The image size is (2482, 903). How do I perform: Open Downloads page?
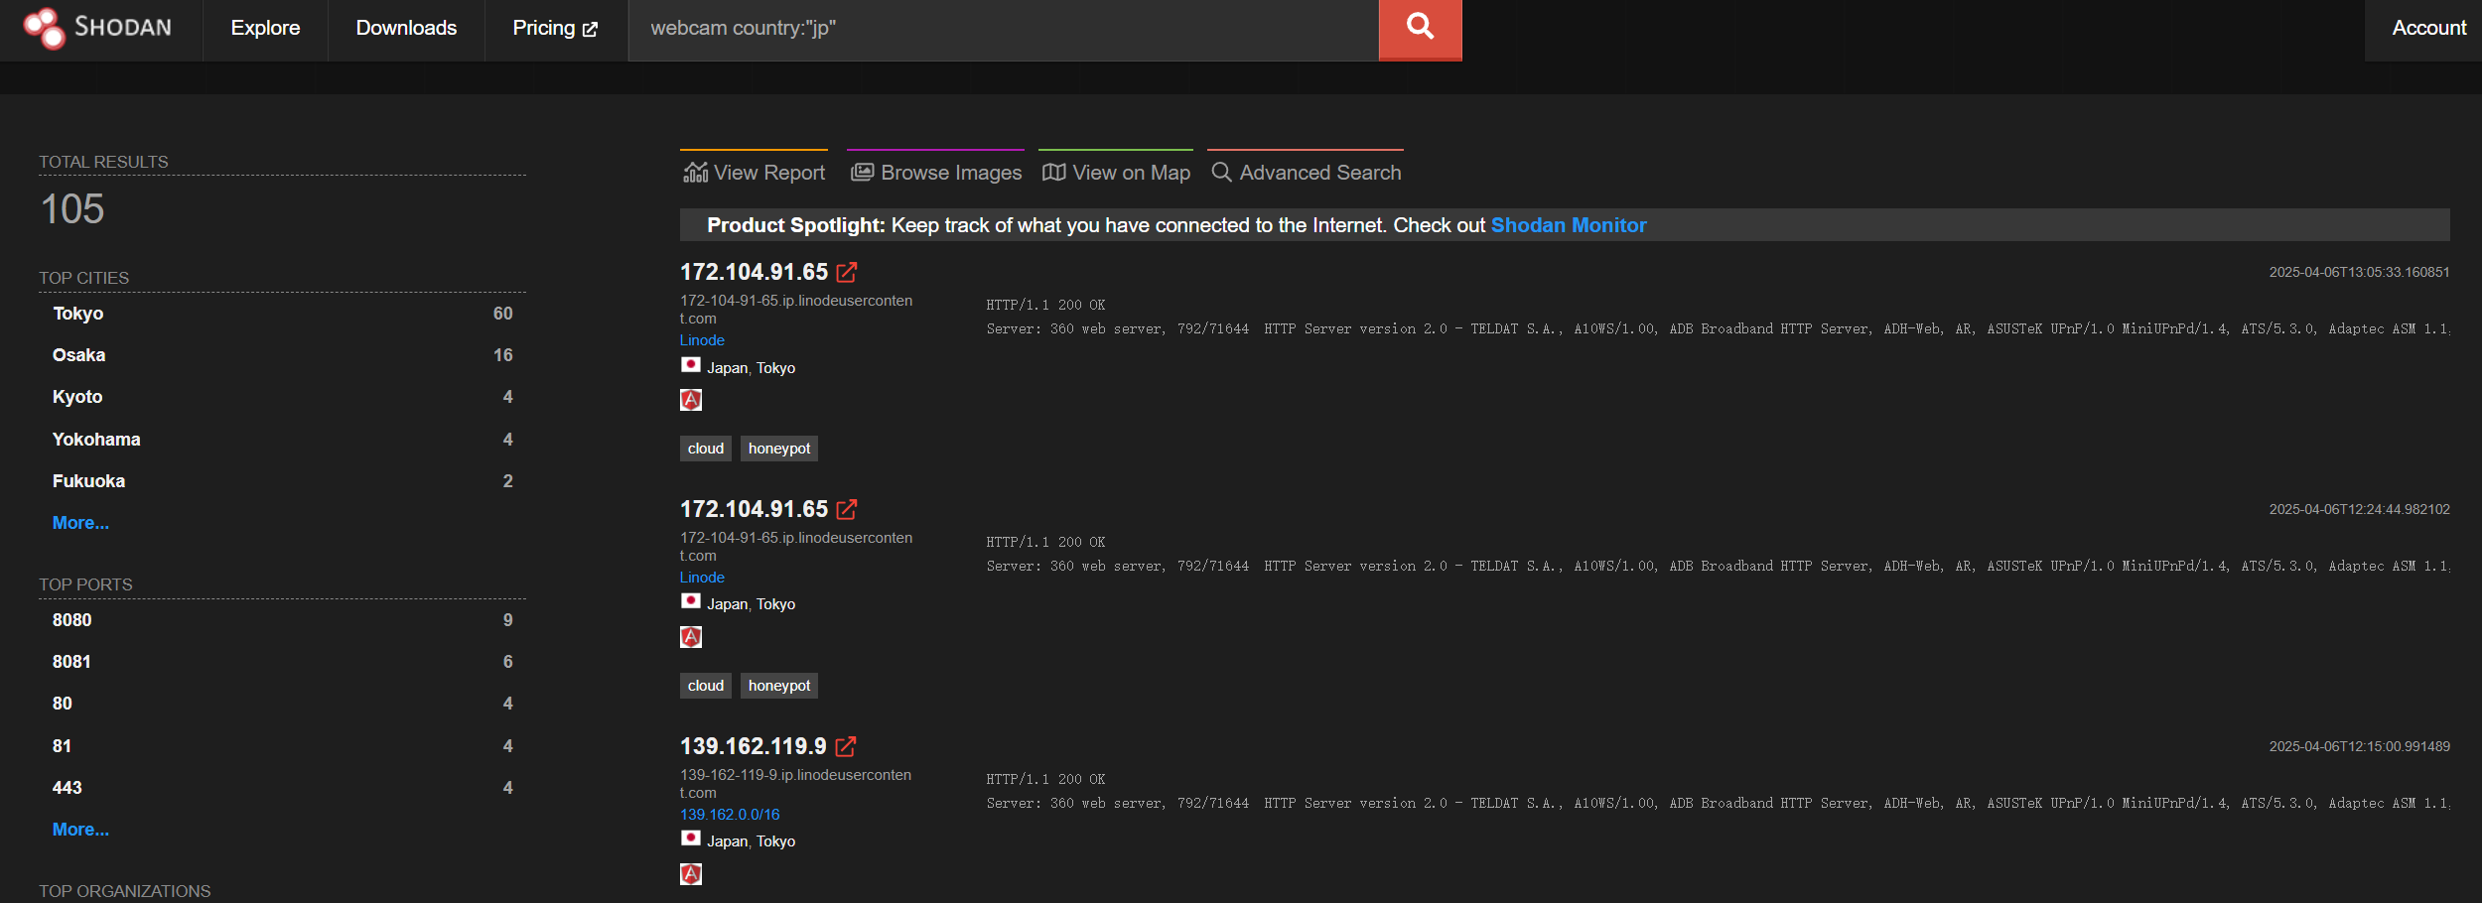(x=406, y=29)
